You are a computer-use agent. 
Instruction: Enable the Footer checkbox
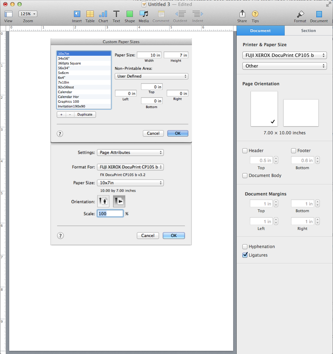[x=294, y=151]
